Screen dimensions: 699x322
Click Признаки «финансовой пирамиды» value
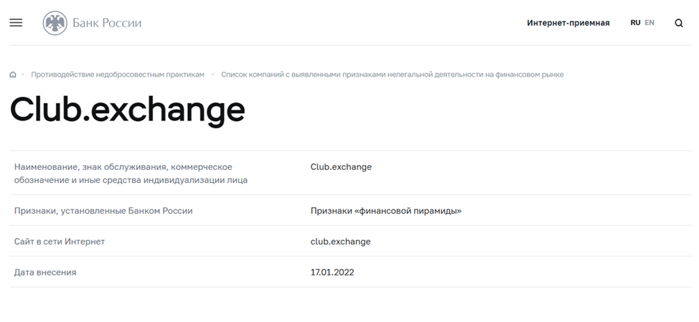(x=386, y=211)
